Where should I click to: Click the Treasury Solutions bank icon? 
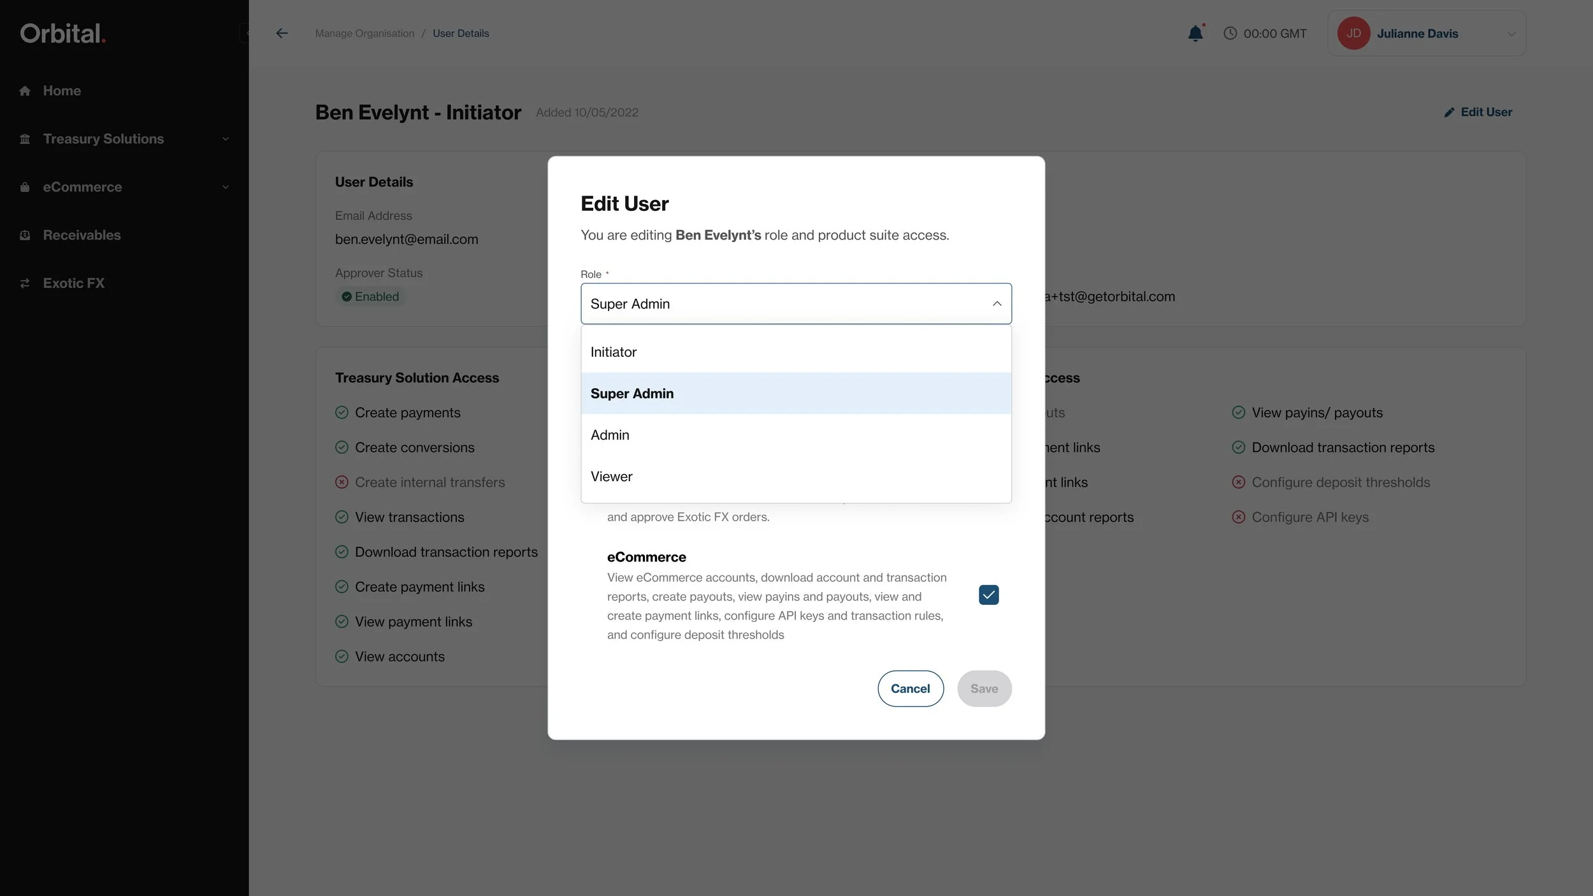tap(25, 139)
